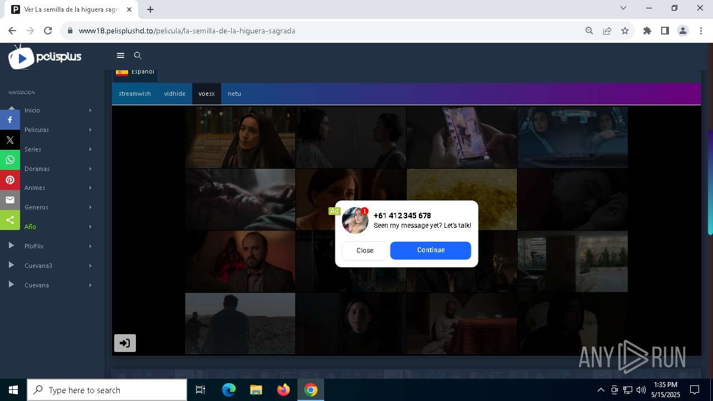Expand the PlixFlix submenu arrow

[x=90, y=246]
